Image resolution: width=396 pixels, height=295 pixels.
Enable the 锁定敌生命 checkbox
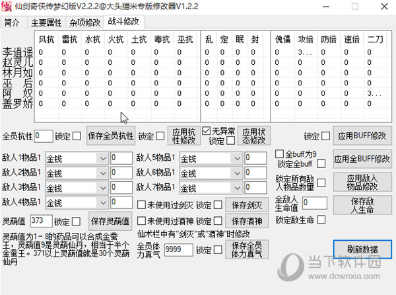tap(321, 220)
